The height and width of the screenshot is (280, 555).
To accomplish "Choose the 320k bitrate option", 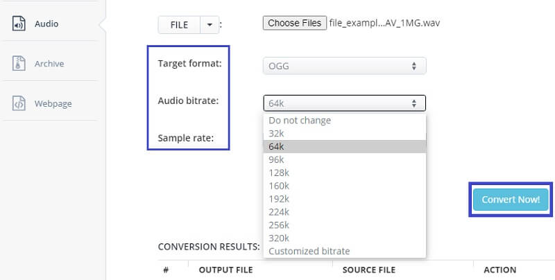I will (278, 238).
